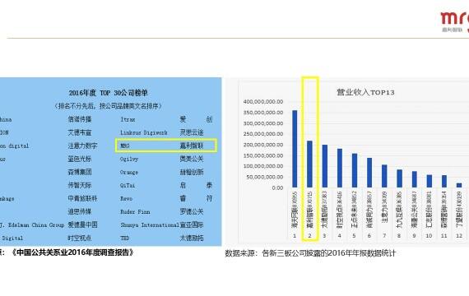This screenshot has height=296, width=469.
Task: Click the 0.00 axis label
Action: click(277, 187)
